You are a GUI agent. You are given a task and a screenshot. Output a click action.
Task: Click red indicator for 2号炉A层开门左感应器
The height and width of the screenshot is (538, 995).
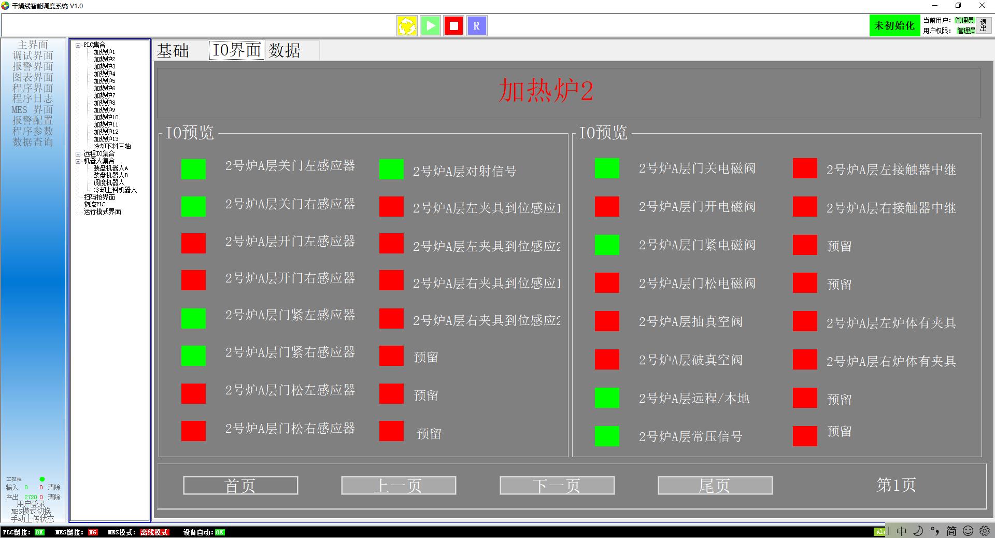[x=193, y=243]
